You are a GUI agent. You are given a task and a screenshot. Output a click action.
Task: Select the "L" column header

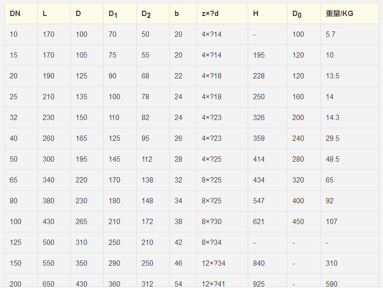(45, 14)
